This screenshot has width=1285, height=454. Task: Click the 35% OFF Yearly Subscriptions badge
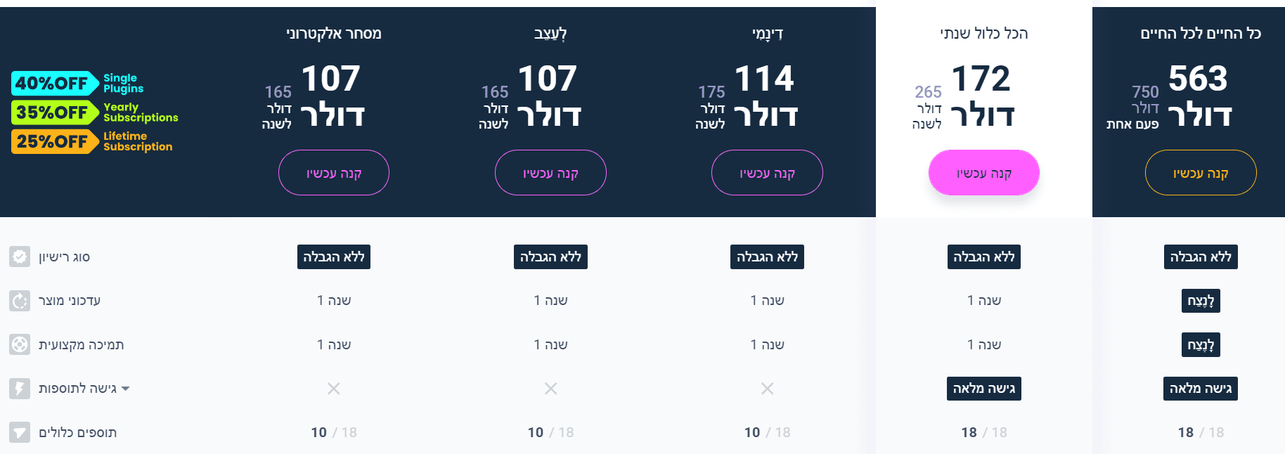pyautogui.click(x=55, y=112)
